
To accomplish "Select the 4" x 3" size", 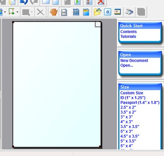I will 127,122.
